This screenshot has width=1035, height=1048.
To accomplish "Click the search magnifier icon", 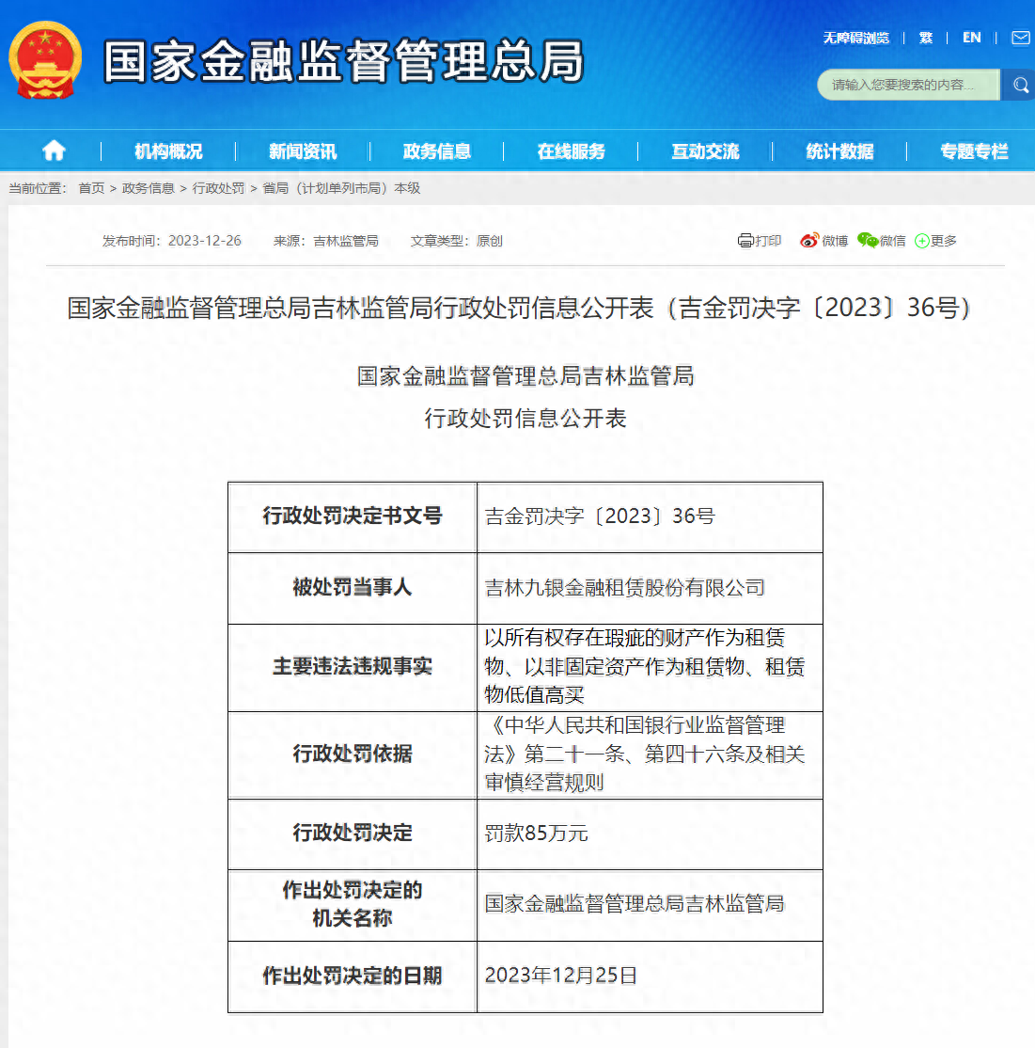I will (1020, 86).
